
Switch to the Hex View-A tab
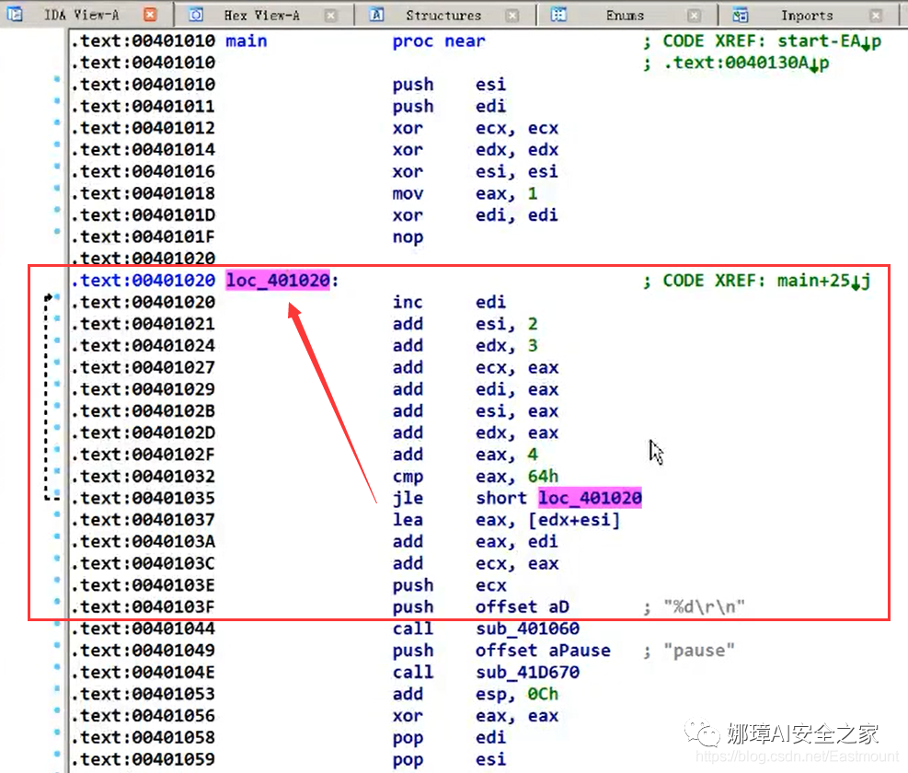click(x=262, y=16)
